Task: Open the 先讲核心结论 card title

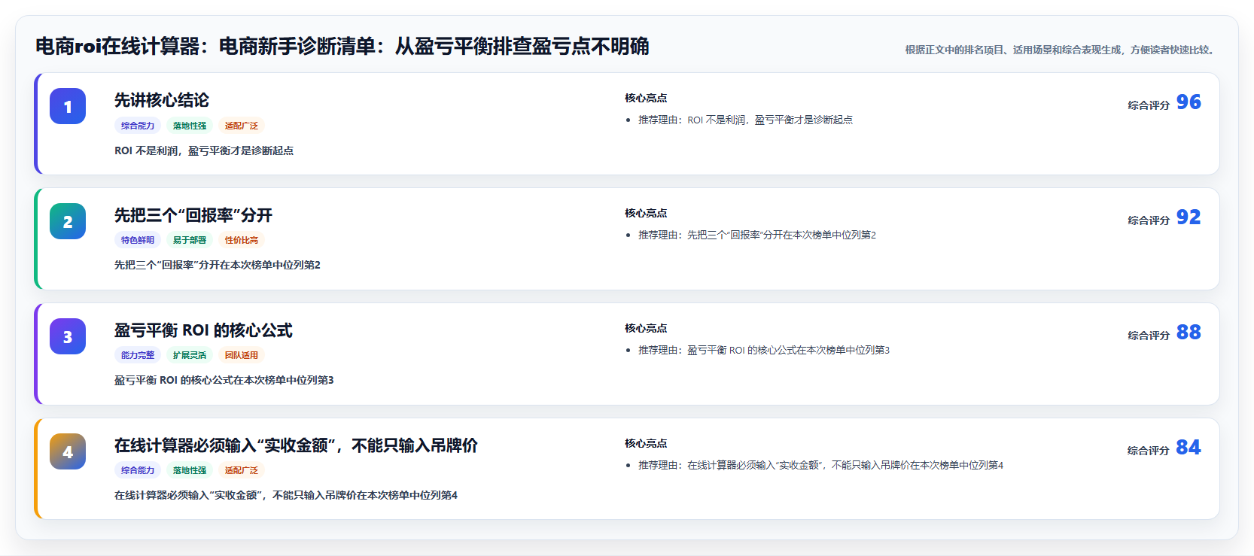Action: (x=162, y=100)
